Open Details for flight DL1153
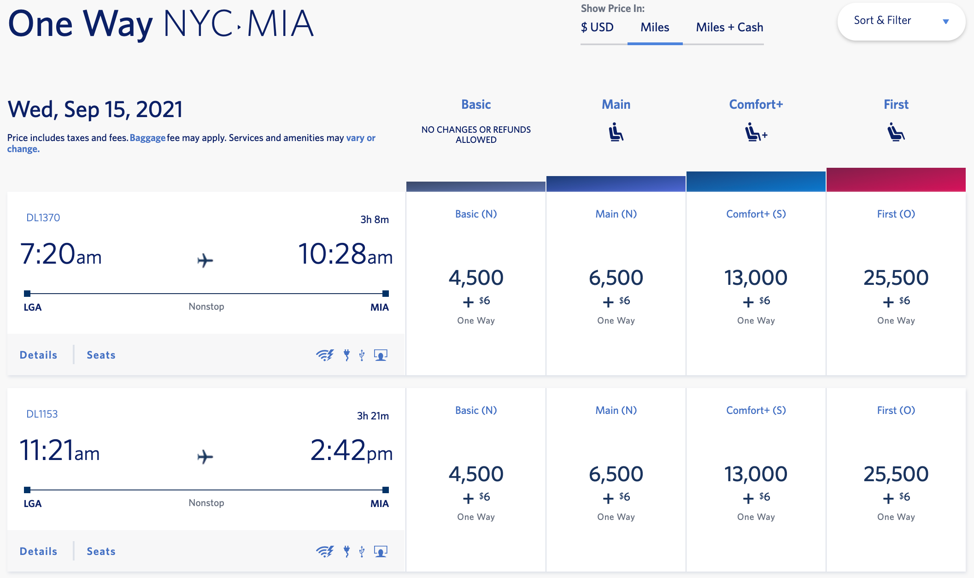The image size is (974, 578). [39, 551]
